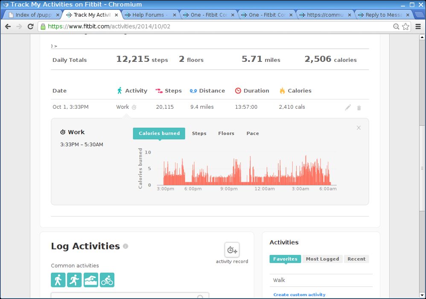Open the Chromium hamburger menu

418,26
